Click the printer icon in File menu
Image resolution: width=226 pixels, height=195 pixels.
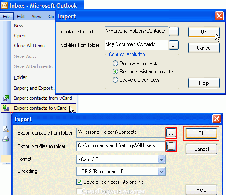point(6,139)
